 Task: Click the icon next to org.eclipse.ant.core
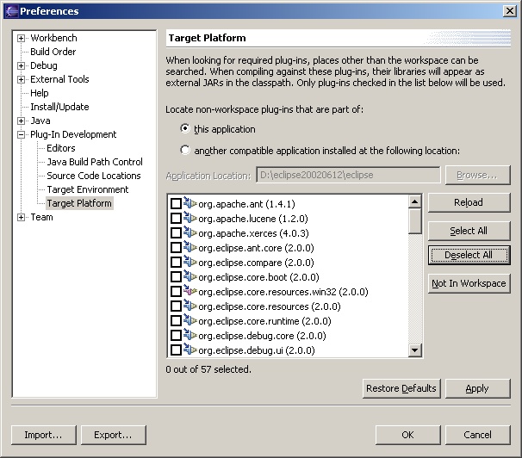tap(190, 248)
